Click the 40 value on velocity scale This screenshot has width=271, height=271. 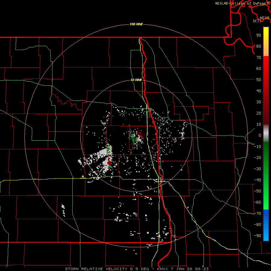[x=259, y=91]
